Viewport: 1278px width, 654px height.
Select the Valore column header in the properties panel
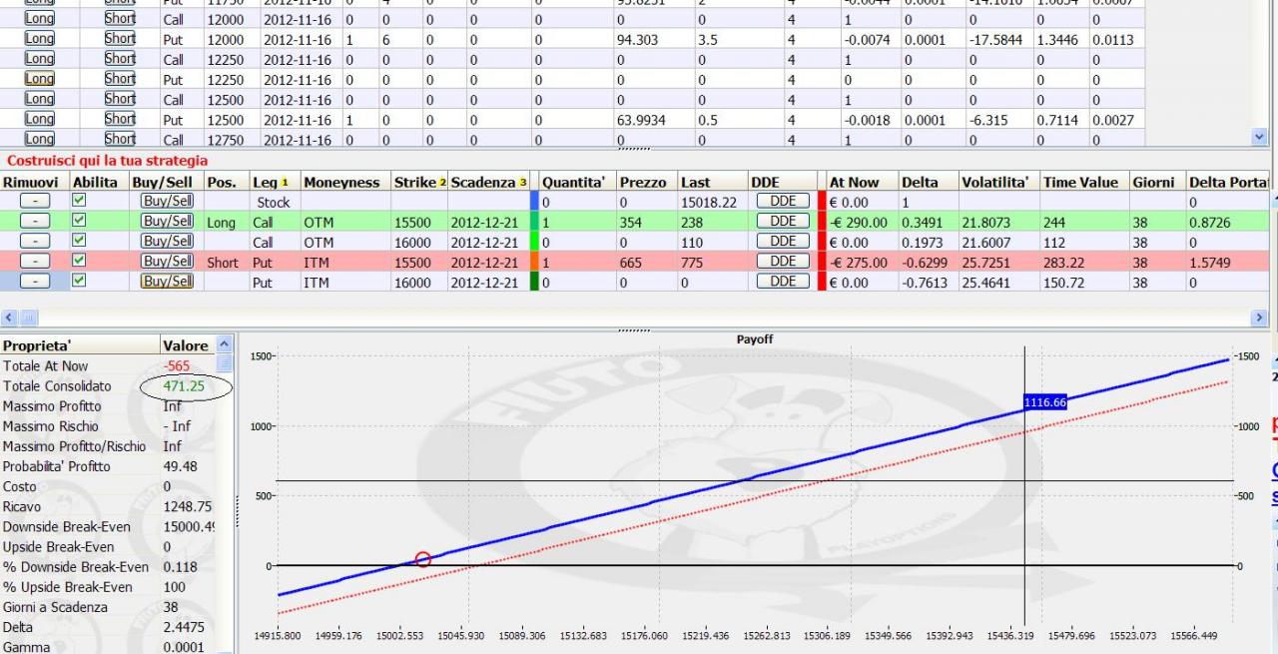187,345
